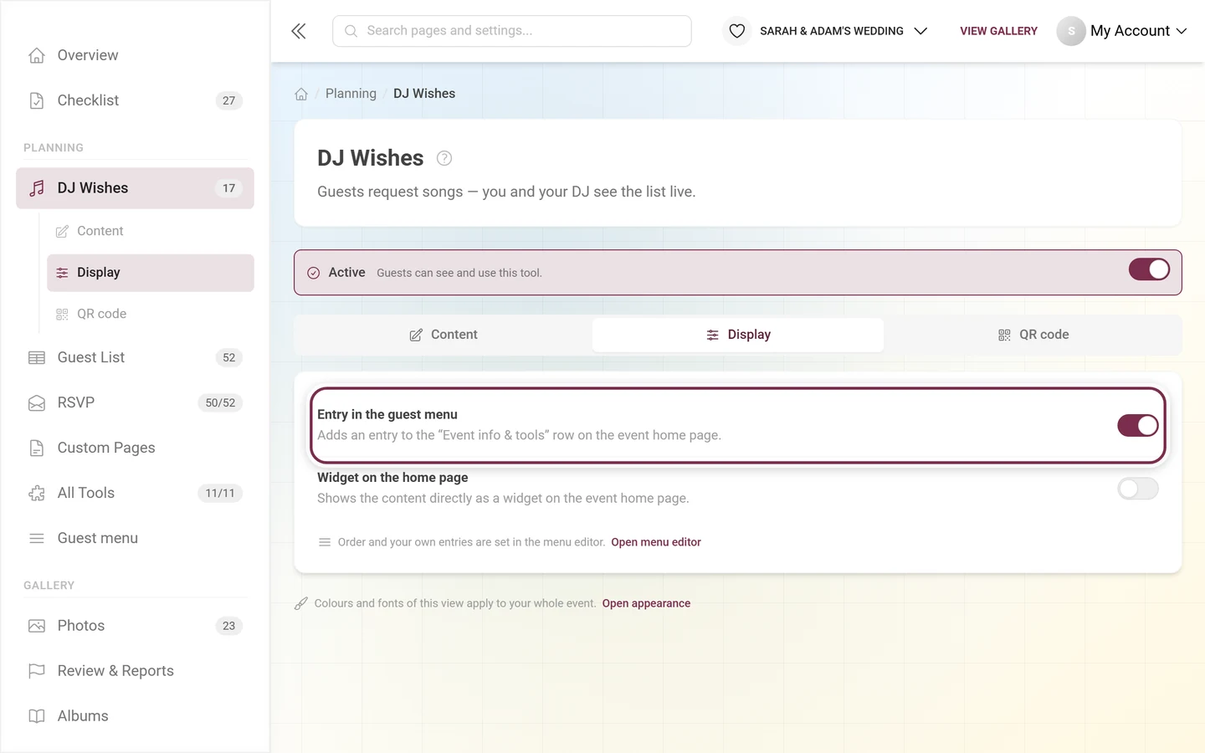Click the DJ Wishes breadcrumb text

pos(424,94)
